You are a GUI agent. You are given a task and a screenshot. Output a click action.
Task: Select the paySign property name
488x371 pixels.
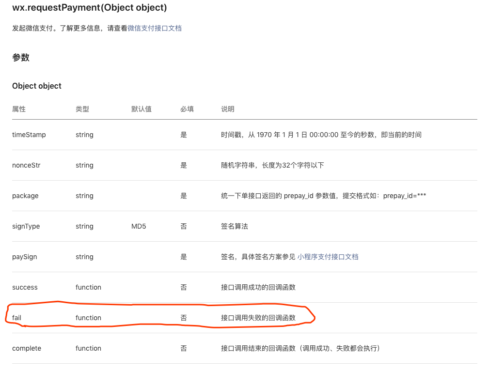tap(25, 257)
